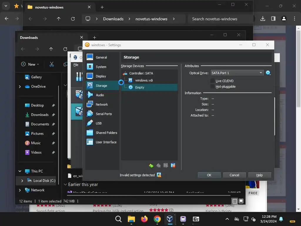Open Serial Ports settings category
The image size is (301, 226).
[102, 114]
